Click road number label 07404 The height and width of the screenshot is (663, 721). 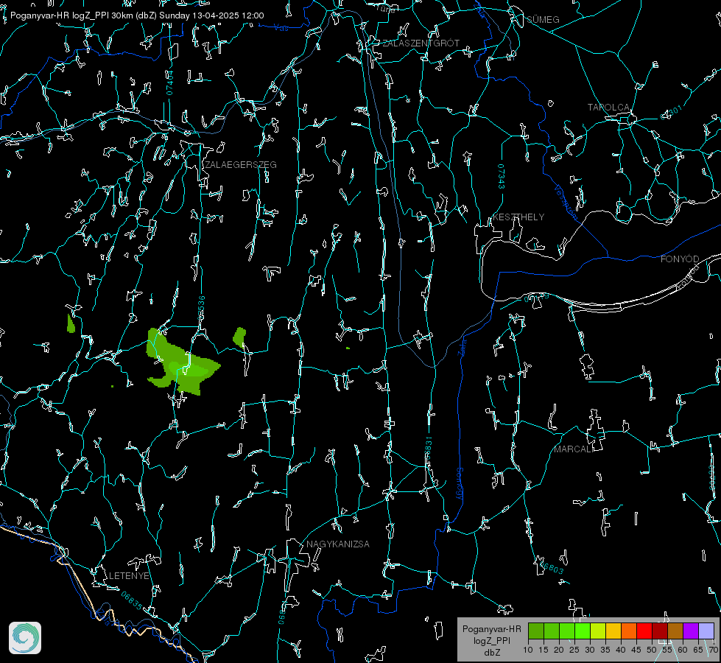click(x=170, y=83)
